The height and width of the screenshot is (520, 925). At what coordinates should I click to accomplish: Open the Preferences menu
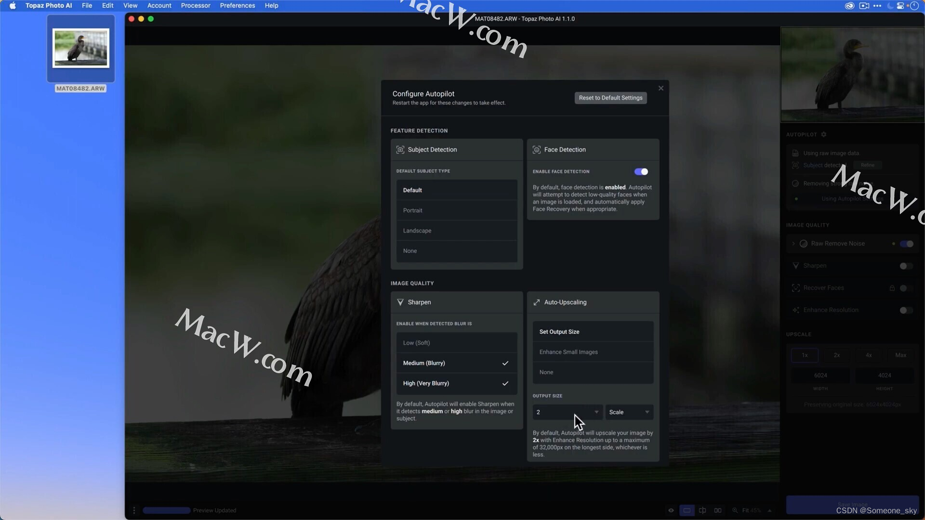238,6
